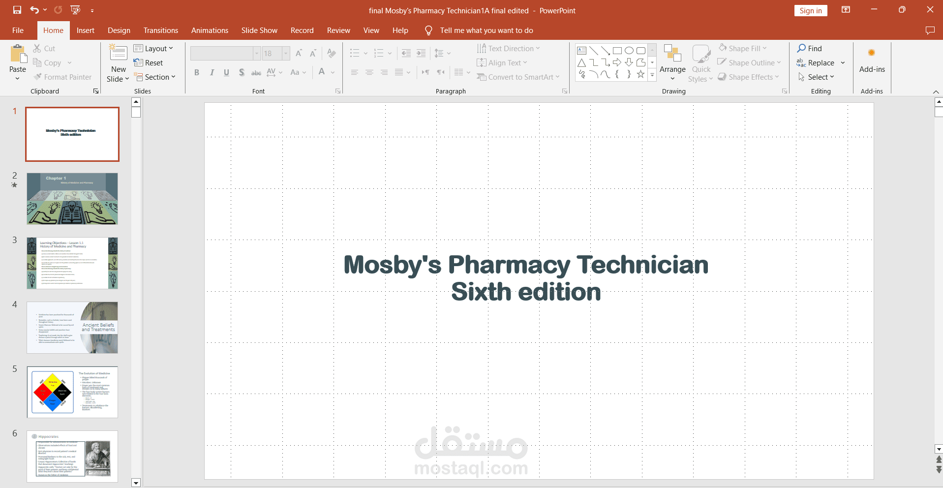Open the Animations tab

tap(210, 30)
